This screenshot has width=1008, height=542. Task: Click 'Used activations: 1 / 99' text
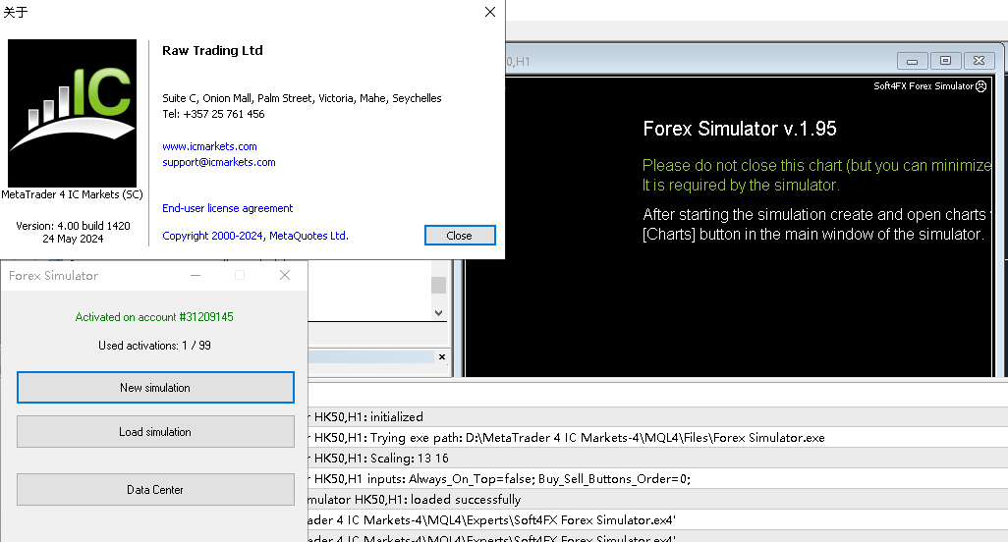[x=154, y=346]
